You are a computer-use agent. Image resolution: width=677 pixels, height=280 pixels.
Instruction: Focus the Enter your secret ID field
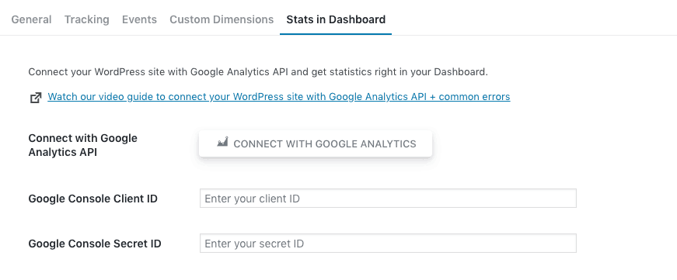click(388, 244)
